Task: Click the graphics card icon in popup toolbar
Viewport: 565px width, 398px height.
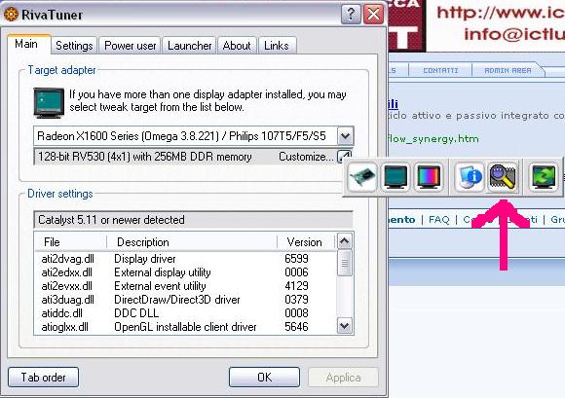Action: (362, 177)
